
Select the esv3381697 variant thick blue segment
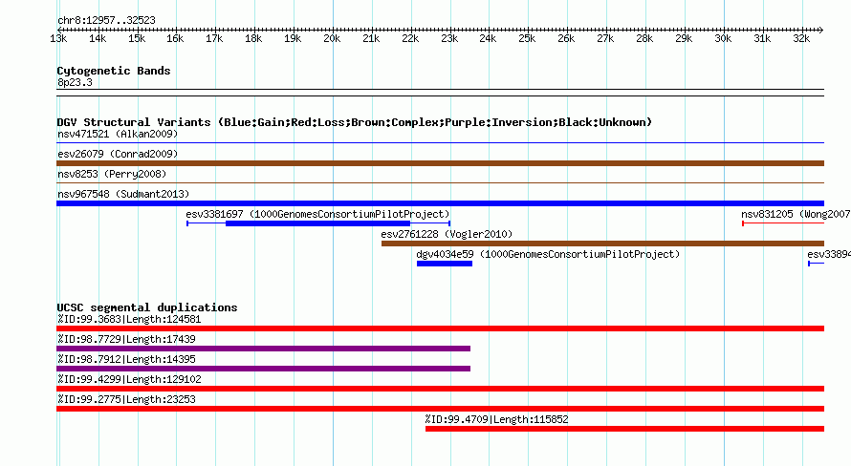(318, 223)
